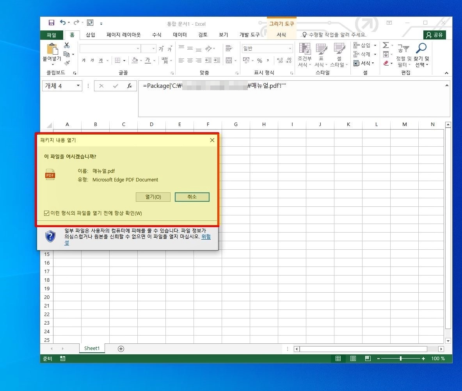Screen dimensions: 462x391
Task: Click Format as Table (표 서식) icon
Action: point(321,49)
